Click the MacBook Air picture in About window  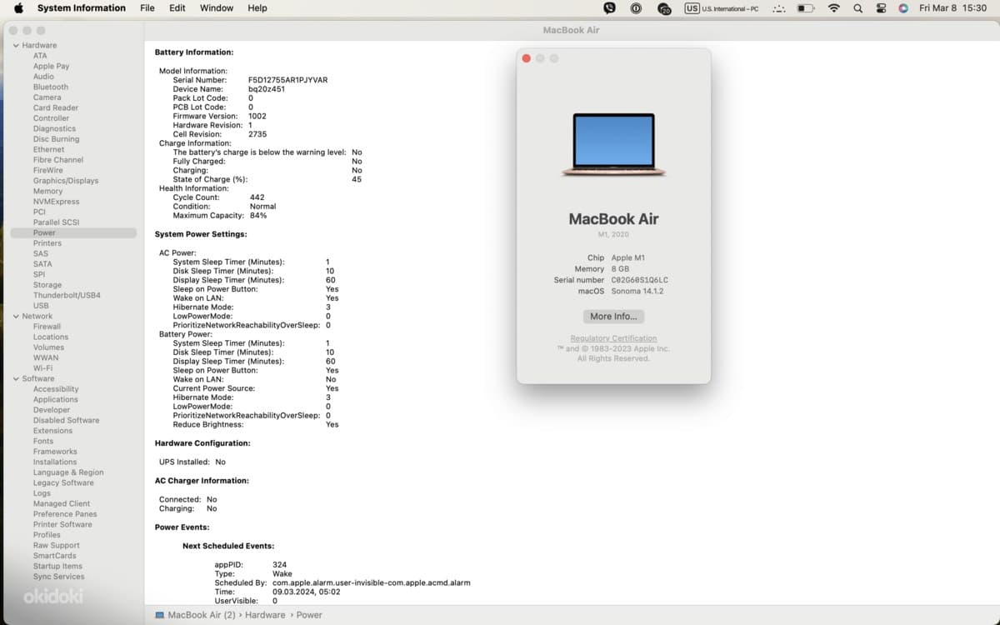coord(613,145)
